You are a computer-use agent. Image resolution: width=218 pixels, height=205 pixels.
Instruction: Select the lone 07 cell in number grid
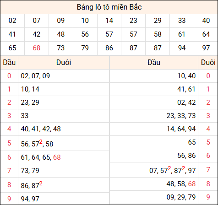point(37,21)
